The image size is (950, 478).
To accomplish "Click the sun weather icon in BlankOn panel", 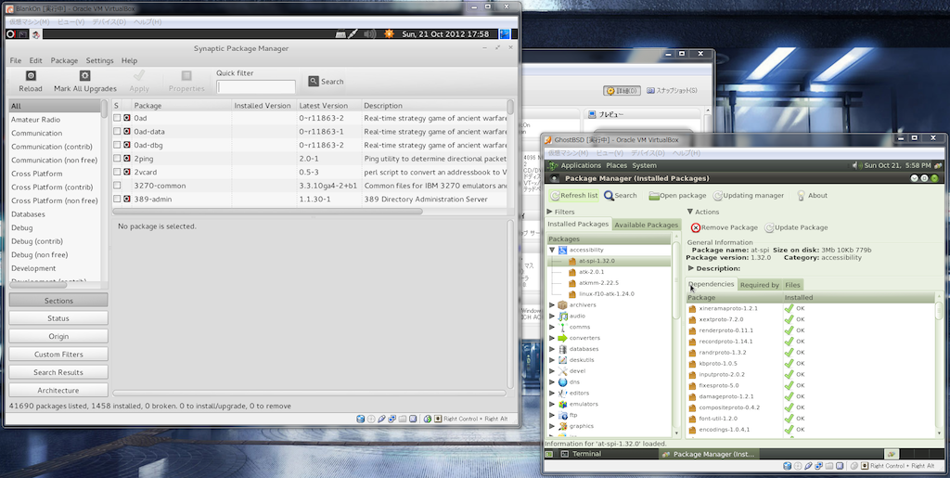I will click(x=389, y=34).
